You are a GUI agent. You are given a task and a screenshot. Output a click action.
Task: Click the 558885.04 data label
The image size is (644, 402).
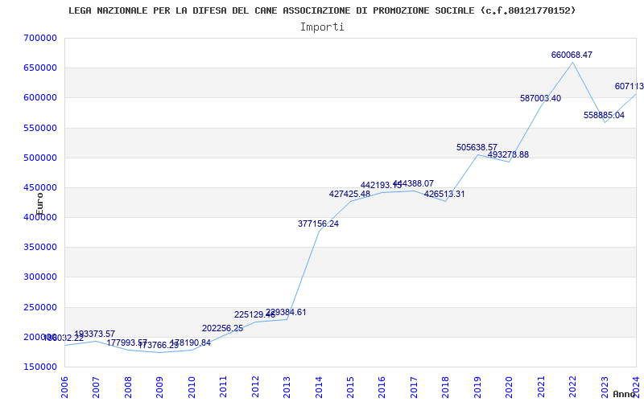[x=605, y=115]
